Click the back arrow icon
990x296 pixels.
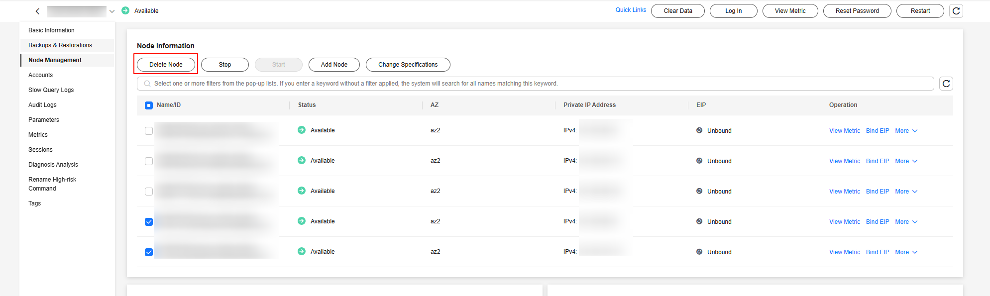point(37,11)
